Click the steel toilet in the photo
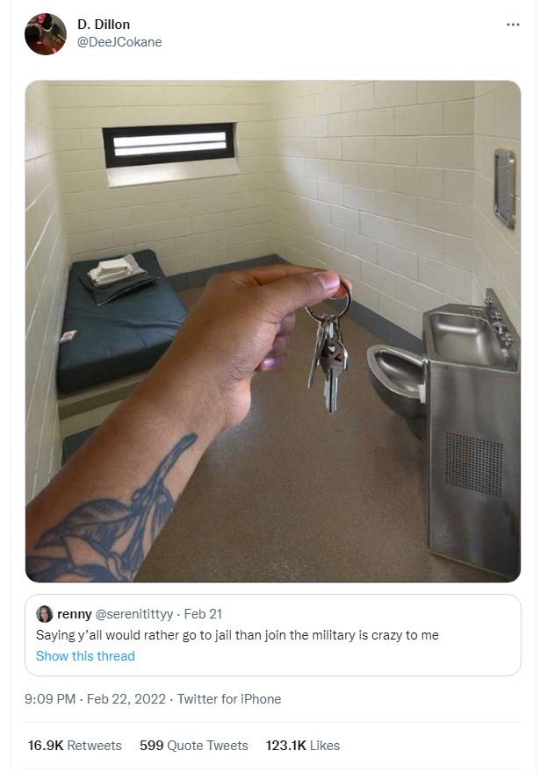The width and height of the screenshot is (540, 772). point(397,384)
